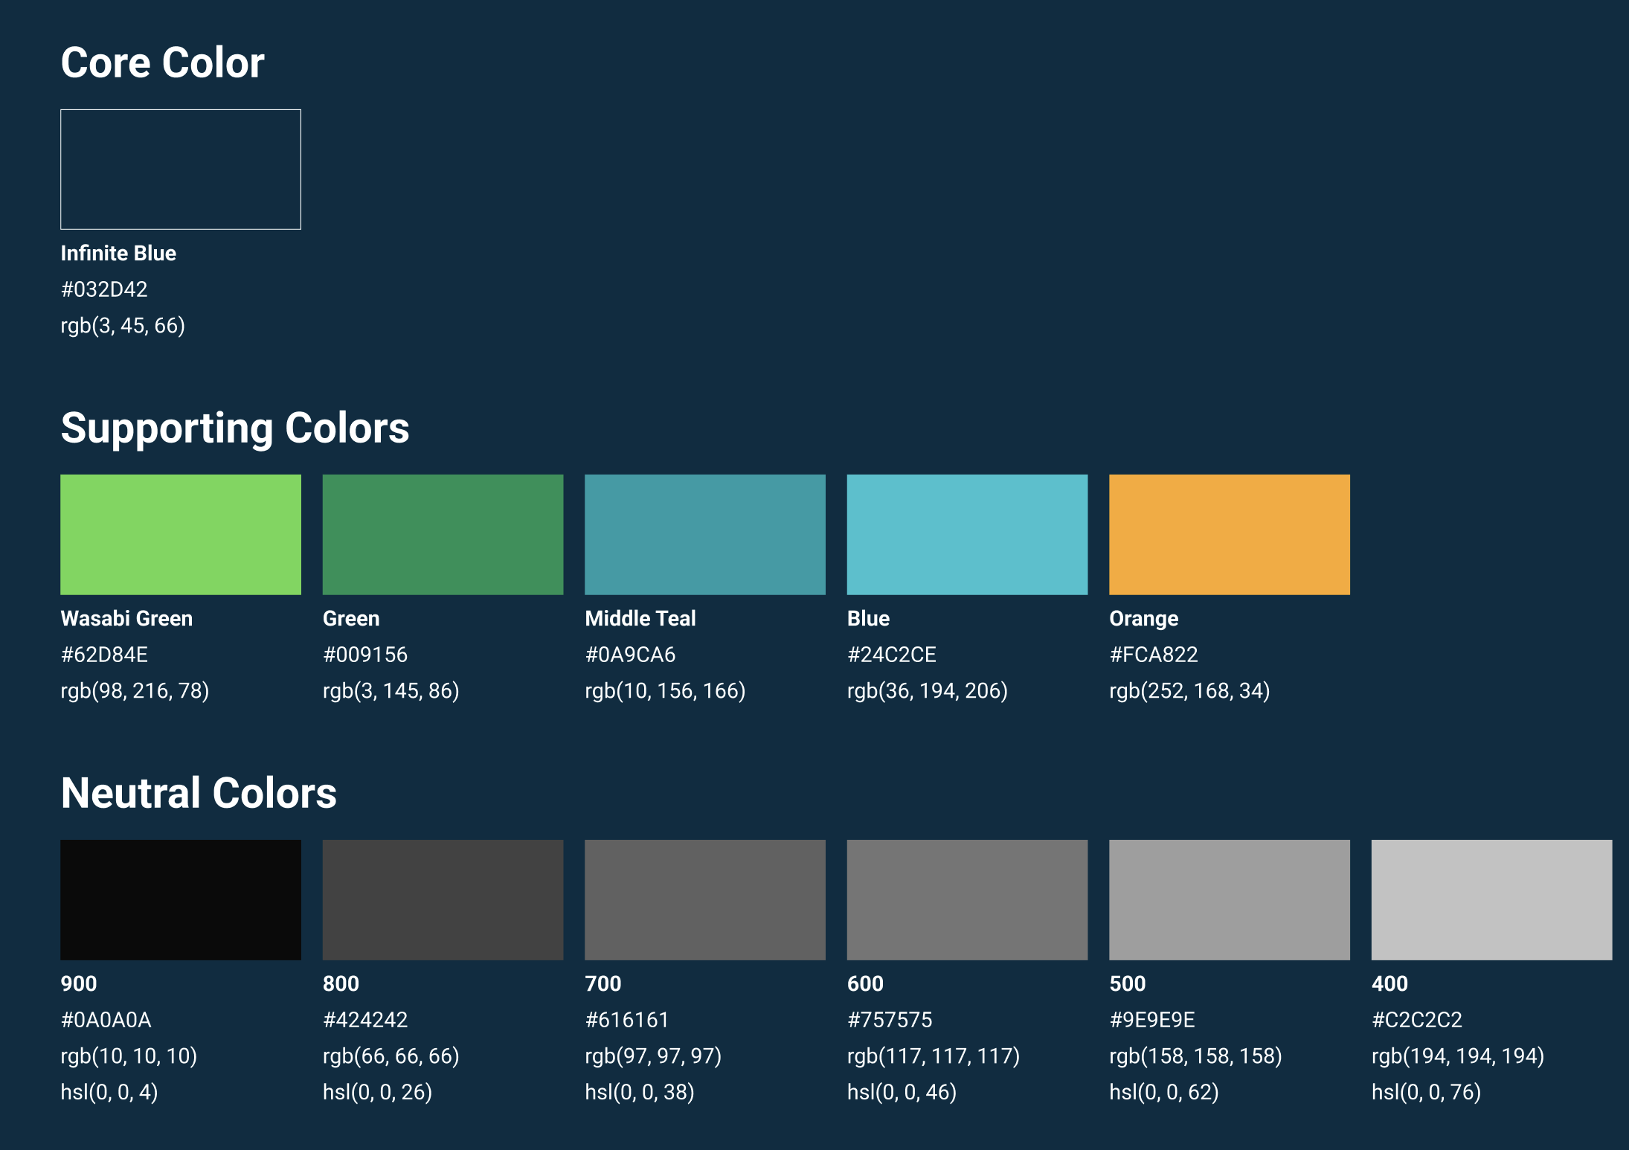Click the rgb(3, 145, 86) value
Viewport: 1629px width, 1150px height.
tap(391, 691)
